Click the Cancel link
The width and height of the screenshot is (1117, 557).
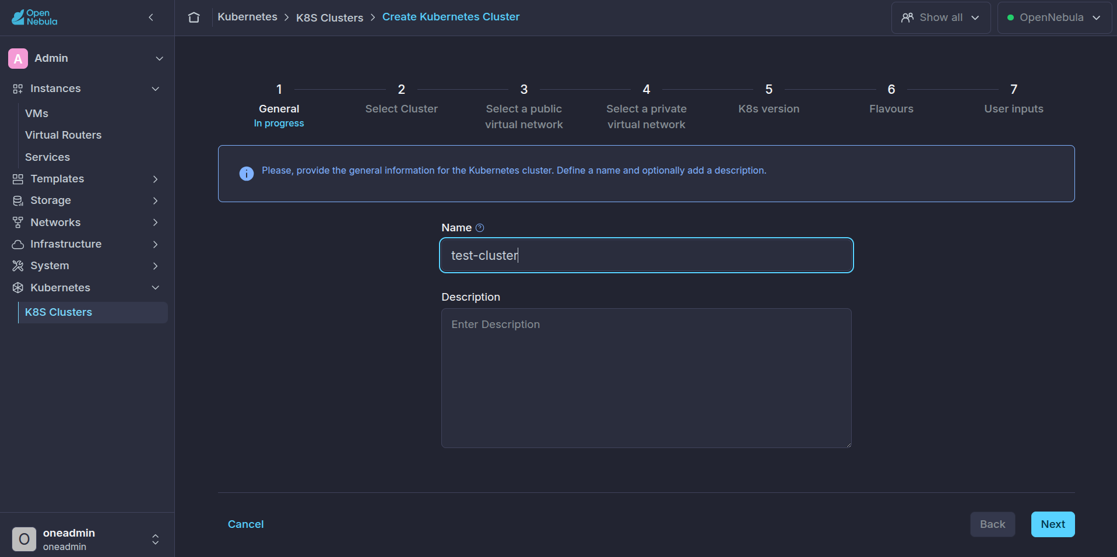click(x=245, y=524)
